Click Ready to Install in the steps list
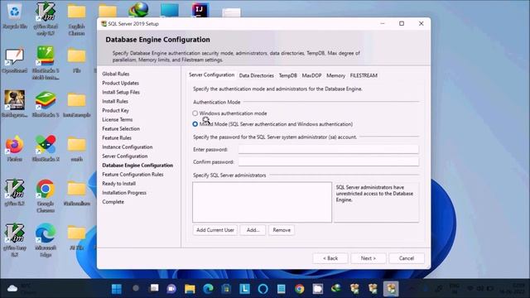This screenshot has height=298, width=530. click(118, 183)
